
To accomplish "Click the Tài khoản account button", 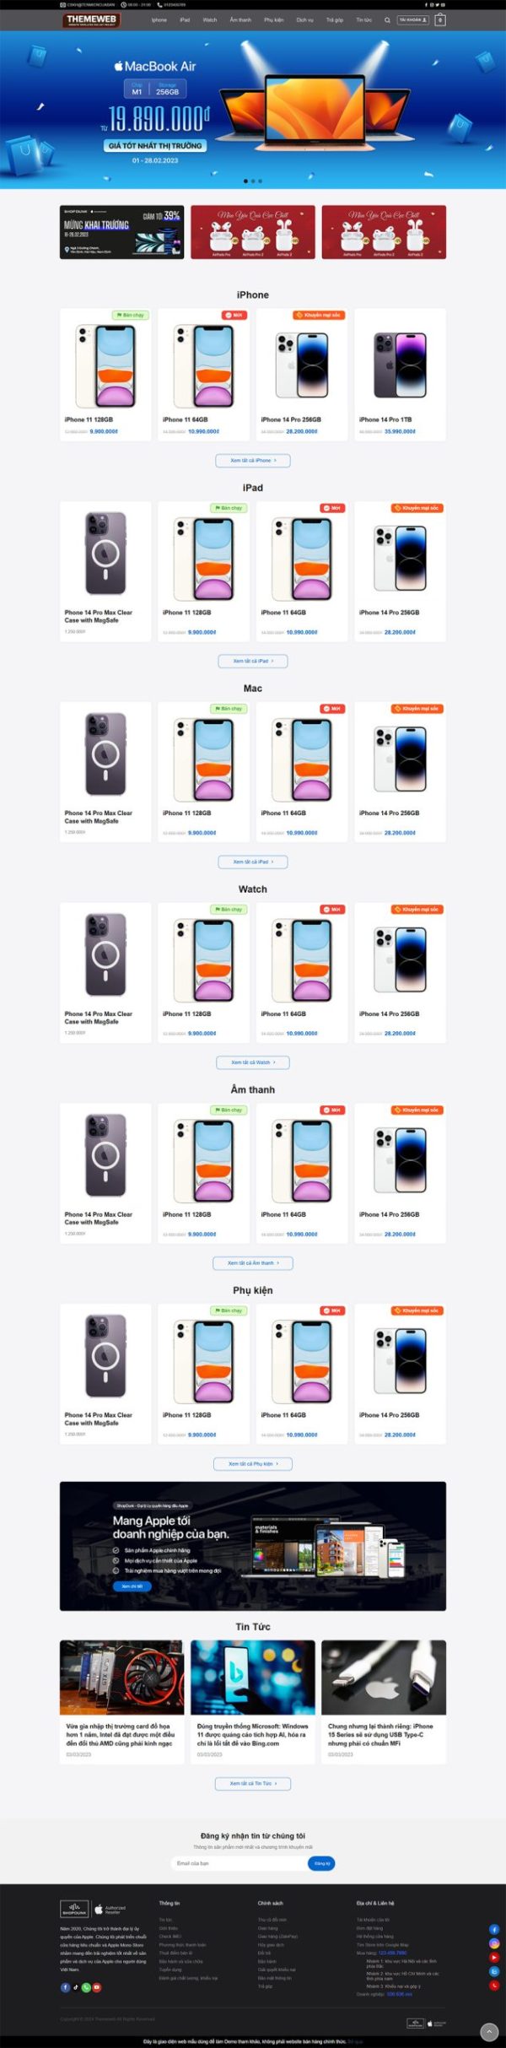I will click(413, 19).
